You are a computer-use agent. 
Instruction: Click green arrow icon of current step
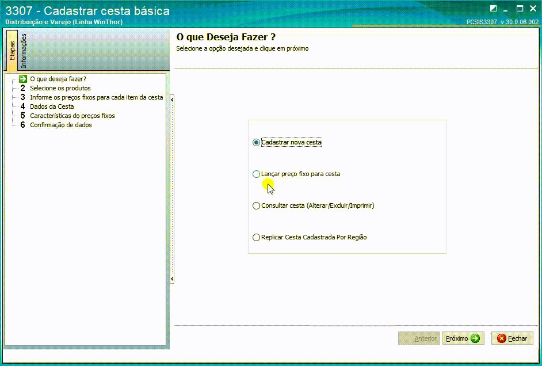[x=23, y=79]
